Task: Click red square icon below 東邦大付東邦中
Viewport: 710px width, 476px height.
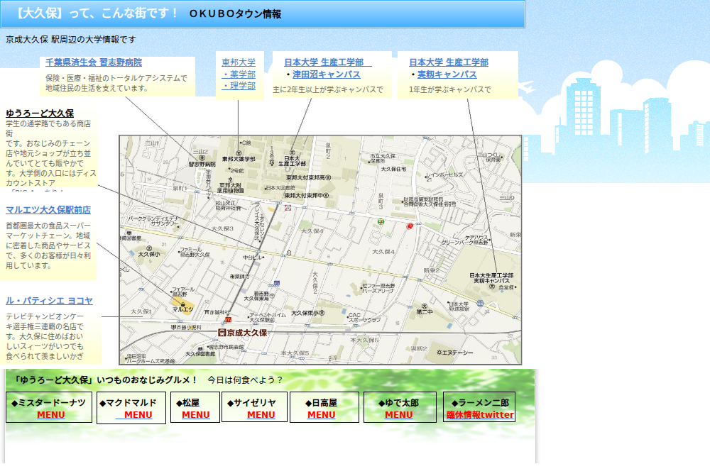Action: pyautogui.click(x=288, y=208)
